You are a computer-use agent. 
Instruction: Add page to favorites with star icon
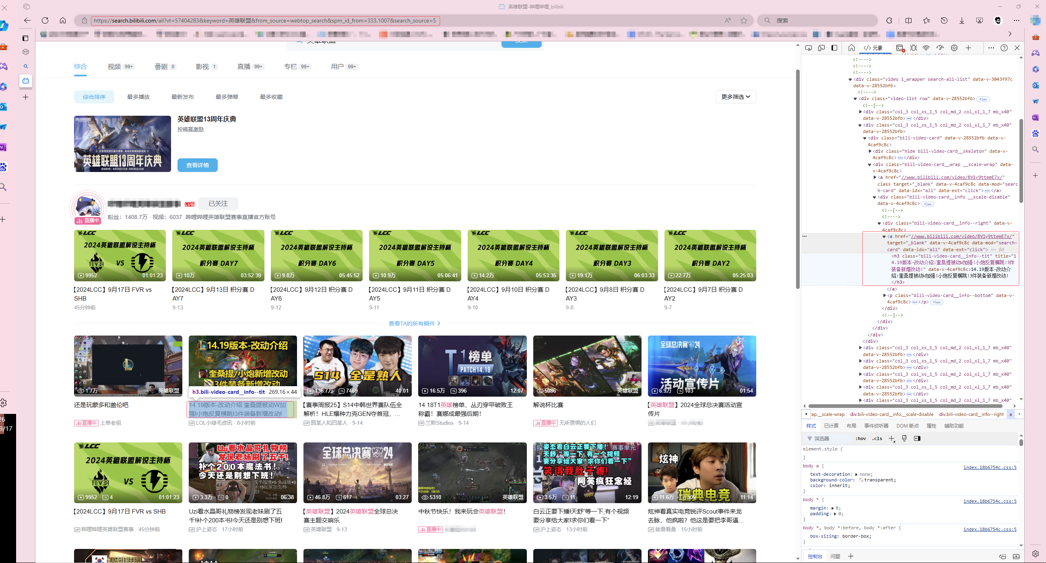point(743,20)
